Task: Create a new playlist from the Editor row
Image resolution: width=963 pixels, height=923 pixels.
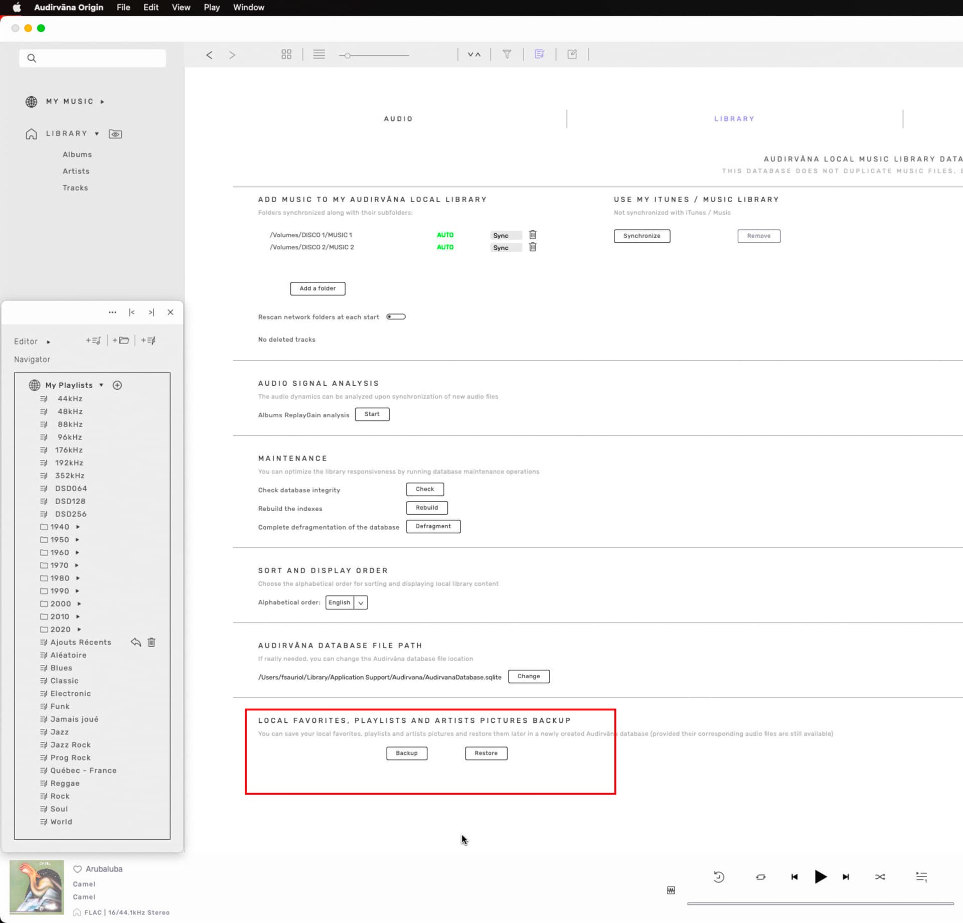Action: coord(93,341)
